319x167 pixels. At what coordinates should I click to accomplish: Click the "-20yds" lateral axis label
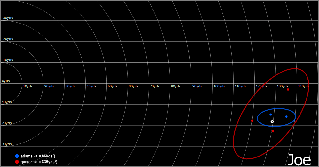(7, 39)
